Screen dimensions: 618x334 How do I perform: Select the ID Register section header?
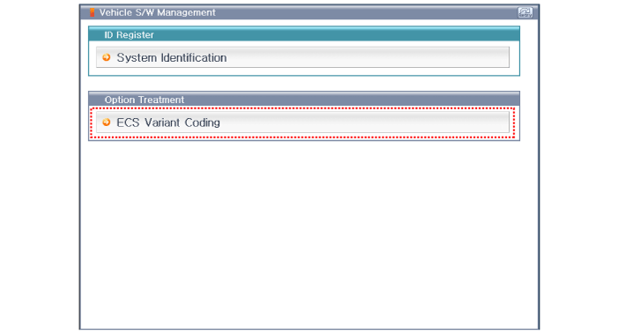[x=304, y=34]
